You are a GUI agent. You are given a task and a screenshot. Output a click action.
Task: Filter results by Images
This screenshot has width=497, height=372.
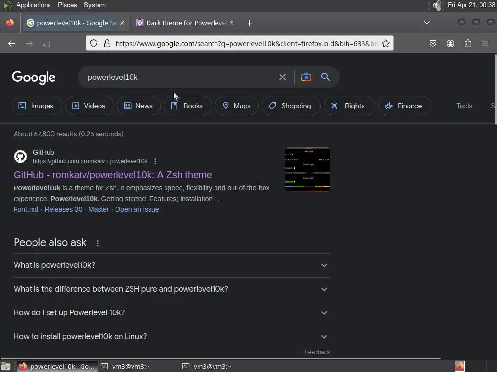[x=36, y=106]
